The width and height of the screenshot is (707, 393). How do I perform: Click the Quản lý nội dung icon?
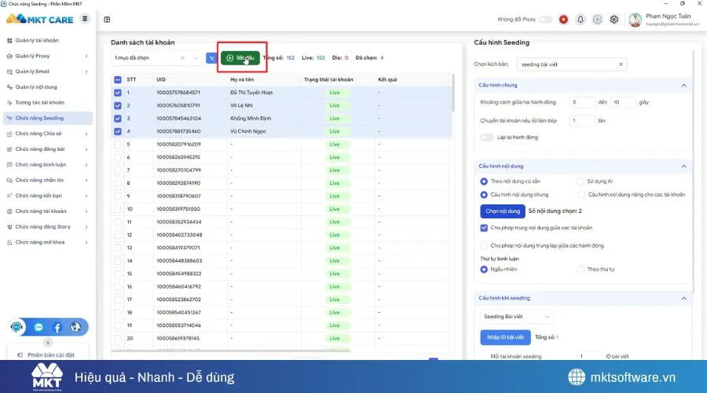coord(9,87)
